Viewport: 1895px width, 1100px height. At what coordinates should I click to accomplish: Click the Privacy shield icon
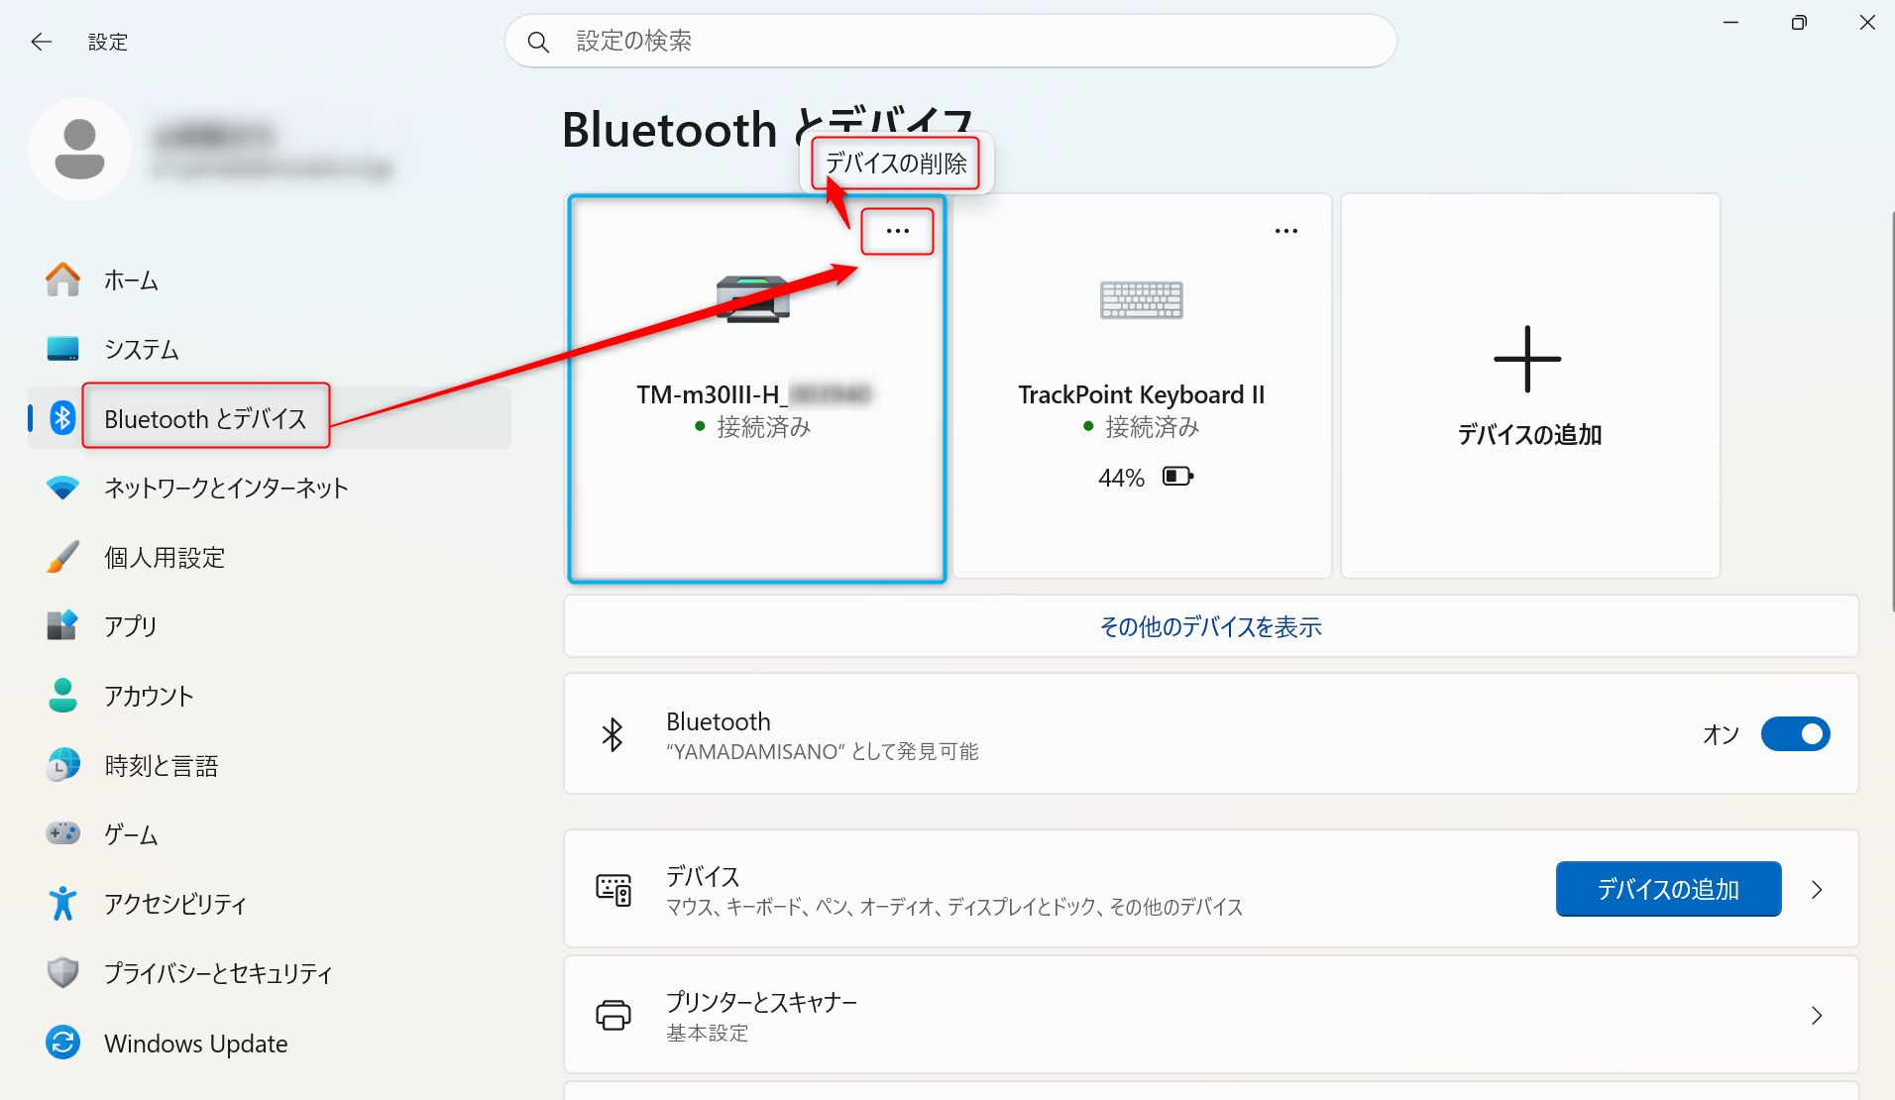(63, 973)
